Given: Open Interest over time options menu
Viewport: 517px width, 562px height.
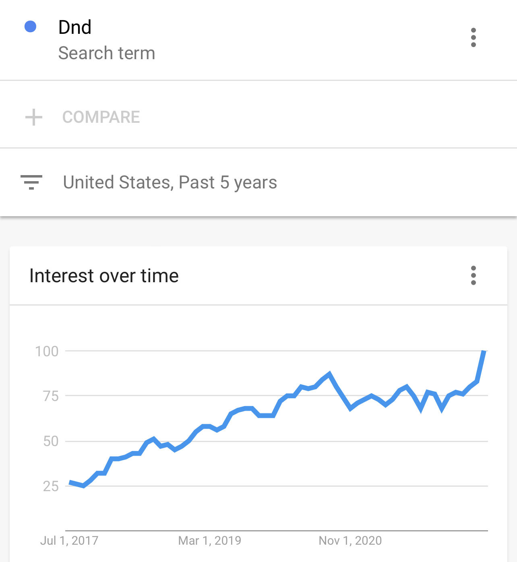Looking at the screenshot, I should click(474, 275).
